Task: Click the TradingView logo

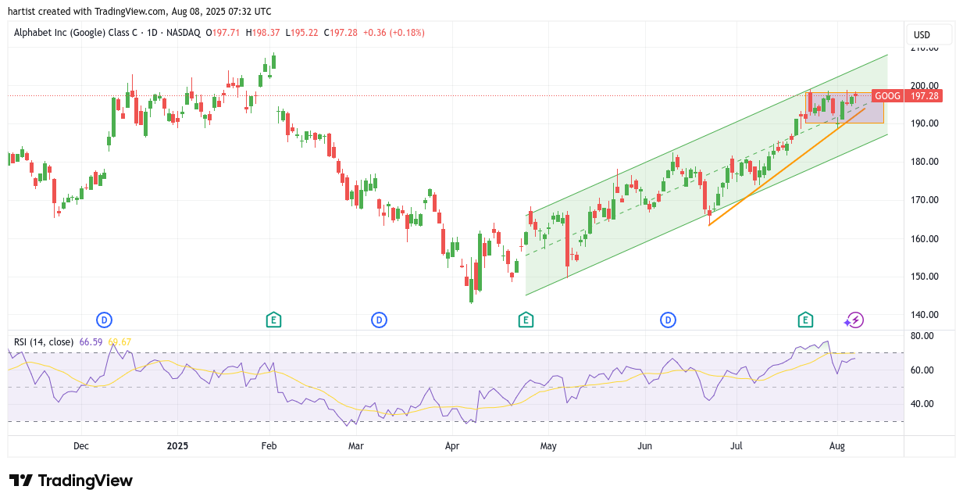Action: [x=70, y=481]
